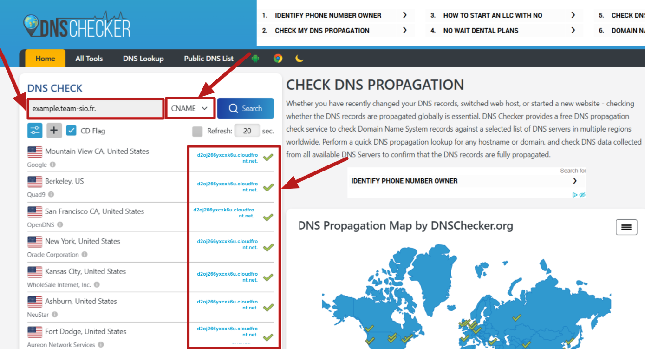Screen dimensions: 645x349
Task: Click CNAME result for San Francisco CA
Action: pyautogui.click(x=223, y=212)
